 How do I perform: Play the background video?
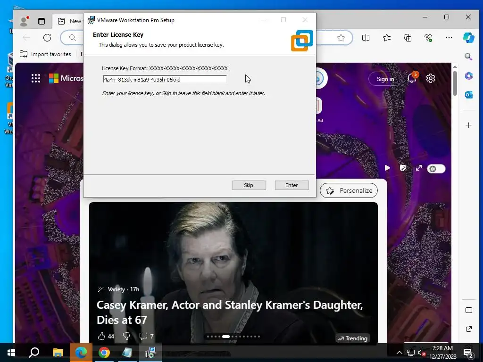387,168
